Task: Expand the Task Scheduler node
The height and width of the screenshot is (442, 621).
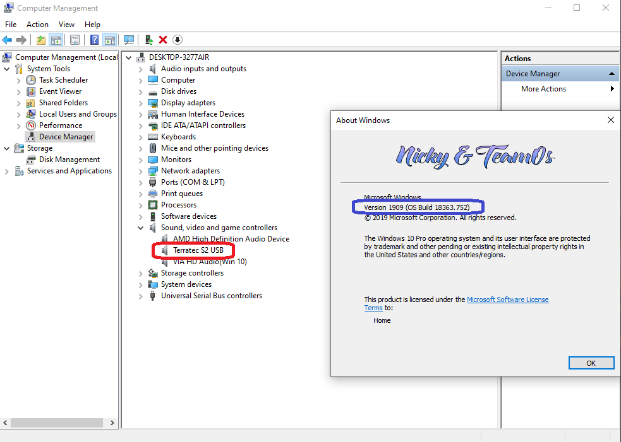Action: point(18,81)
